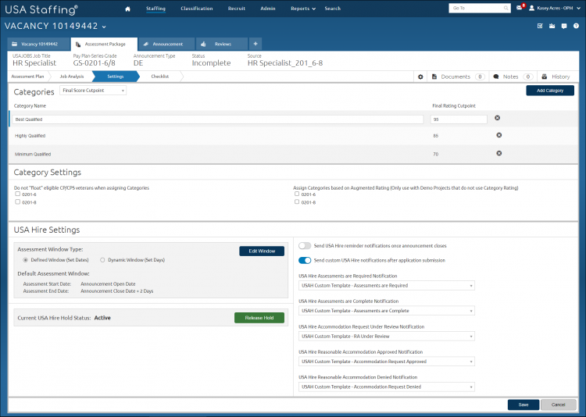Enable USA Hire reminder notifications toggle
The width and height of the screenshot is (586, 417).
[305, 246]
